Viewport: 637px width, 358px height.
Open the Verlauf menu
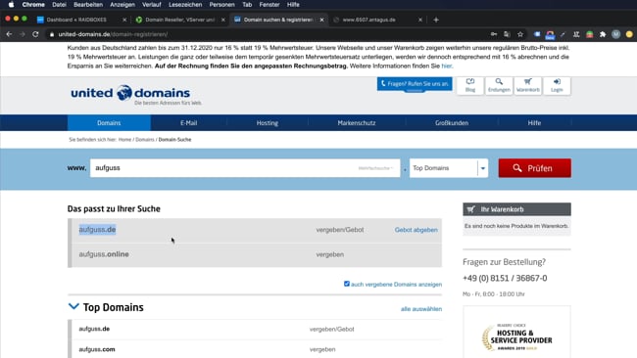[152, 5]
